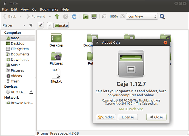Open Back history dropdown arrow
The height and width of the screenshot is (136, 189).
[21, 17]
